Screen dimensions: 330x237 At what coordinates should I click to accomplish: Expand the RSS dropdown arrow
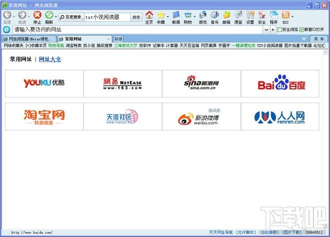point(292,16)
